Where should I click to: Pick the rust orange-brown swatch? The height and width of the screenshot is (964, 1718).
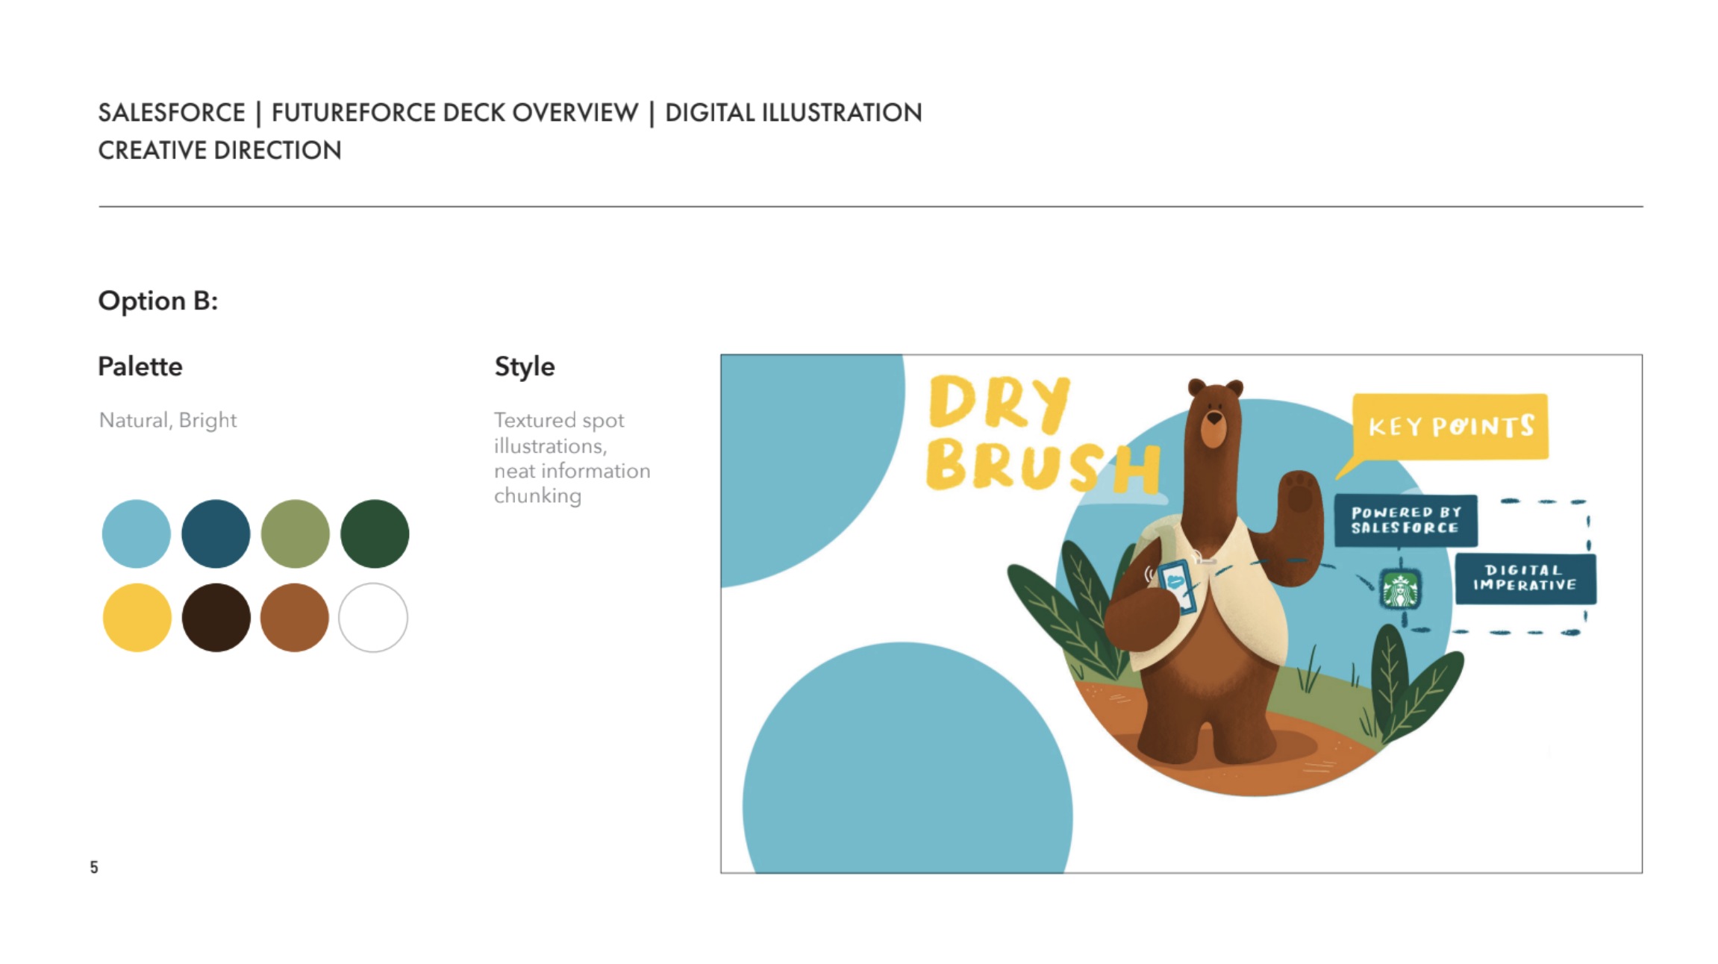click(295, 617)
